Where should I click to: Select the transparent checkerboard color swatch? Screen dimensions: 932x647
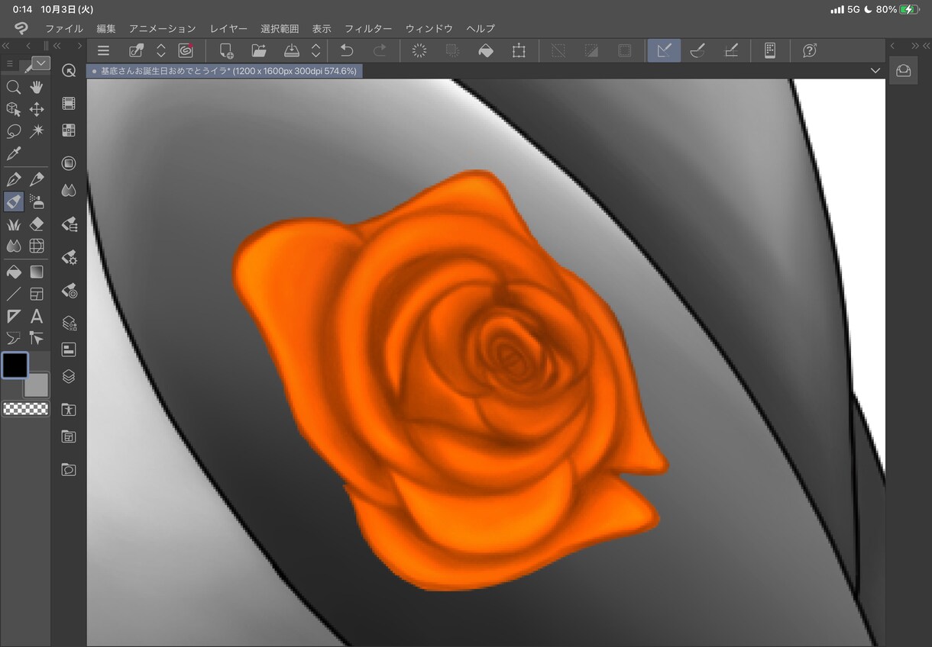tap(26, 408)
